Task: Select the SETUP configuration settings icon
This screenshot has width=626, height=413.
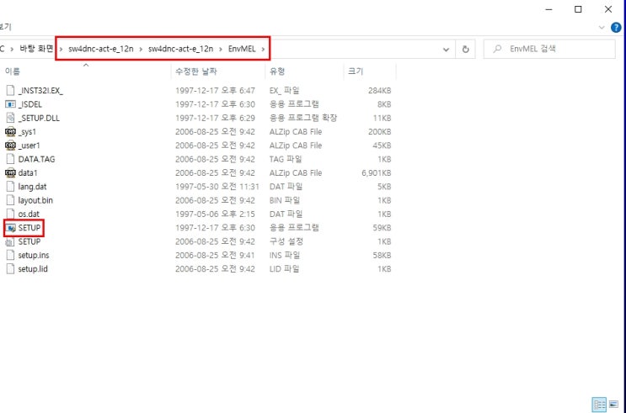Action: pos(10,241)
